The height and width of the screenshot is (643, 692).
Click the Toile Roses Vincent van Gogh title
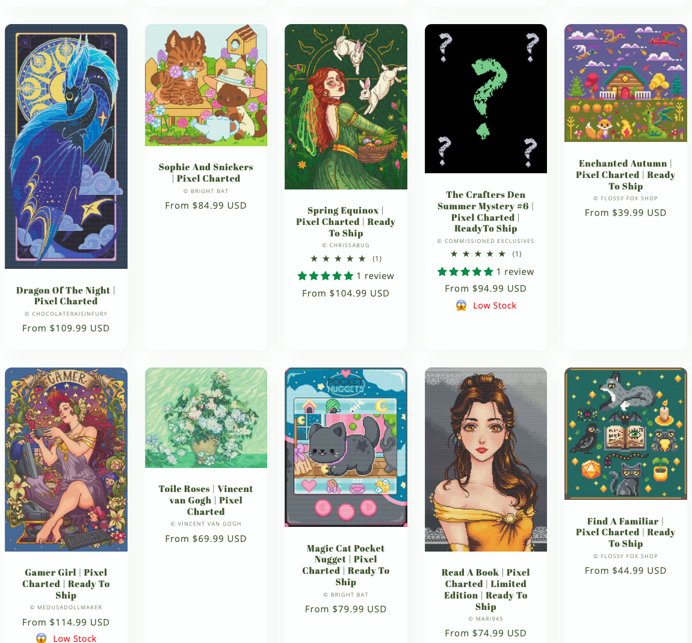pyautogui.click(x=206, y=500)
